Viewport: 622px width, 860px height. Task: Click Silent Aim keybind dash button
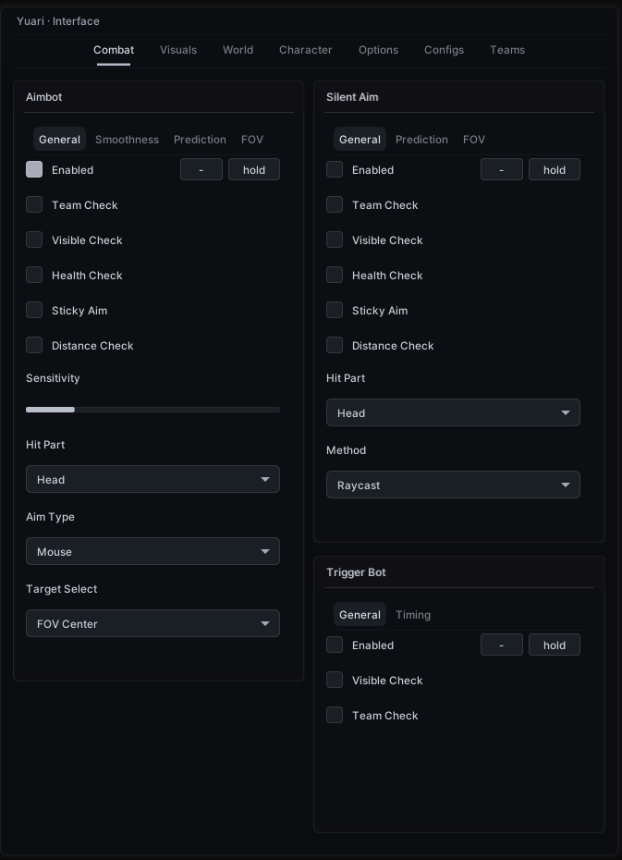pos(502,169)
